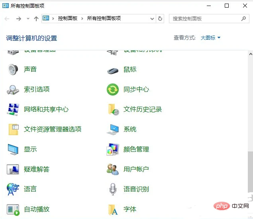Open the 疑难解答 link

(37, 169)
